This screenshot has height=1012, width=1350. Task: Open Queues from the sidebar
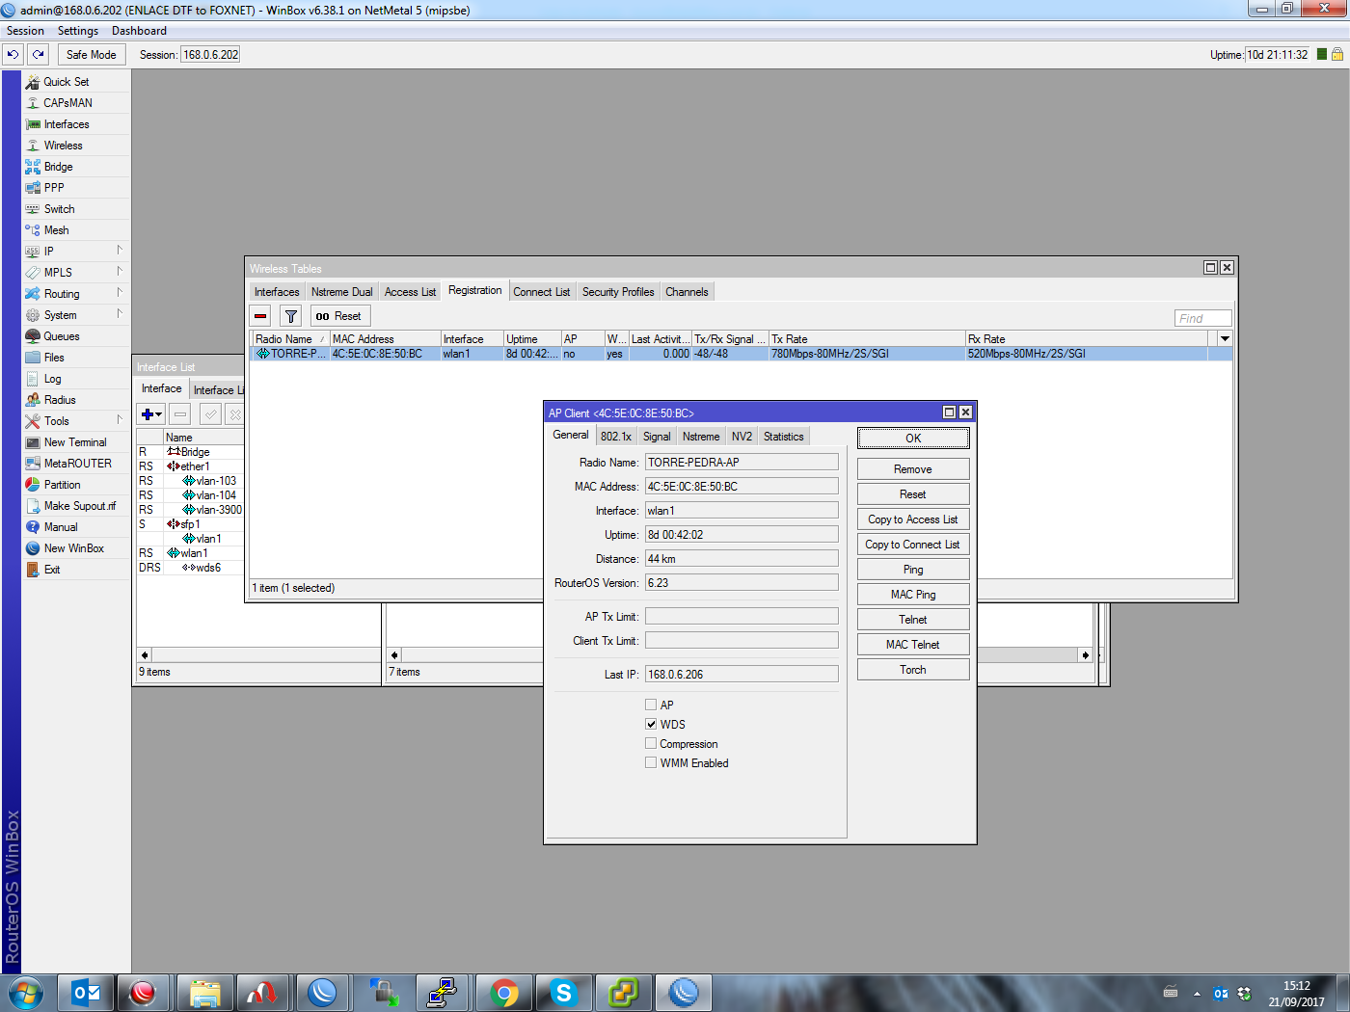[62, 336]
